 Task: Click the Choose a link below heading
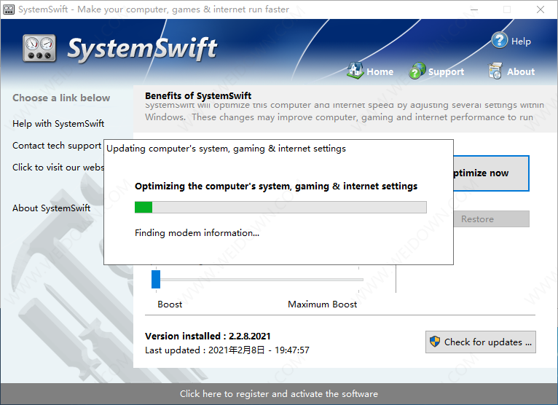click(61, 98)
